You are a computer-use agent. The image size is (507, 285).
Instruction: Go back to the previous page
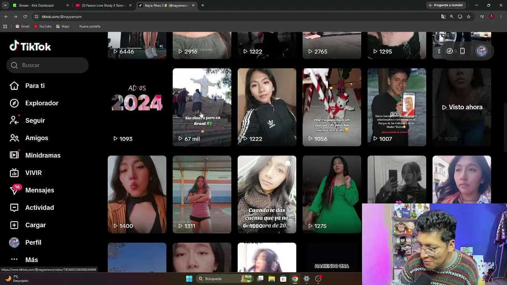(x=6, y=17)
